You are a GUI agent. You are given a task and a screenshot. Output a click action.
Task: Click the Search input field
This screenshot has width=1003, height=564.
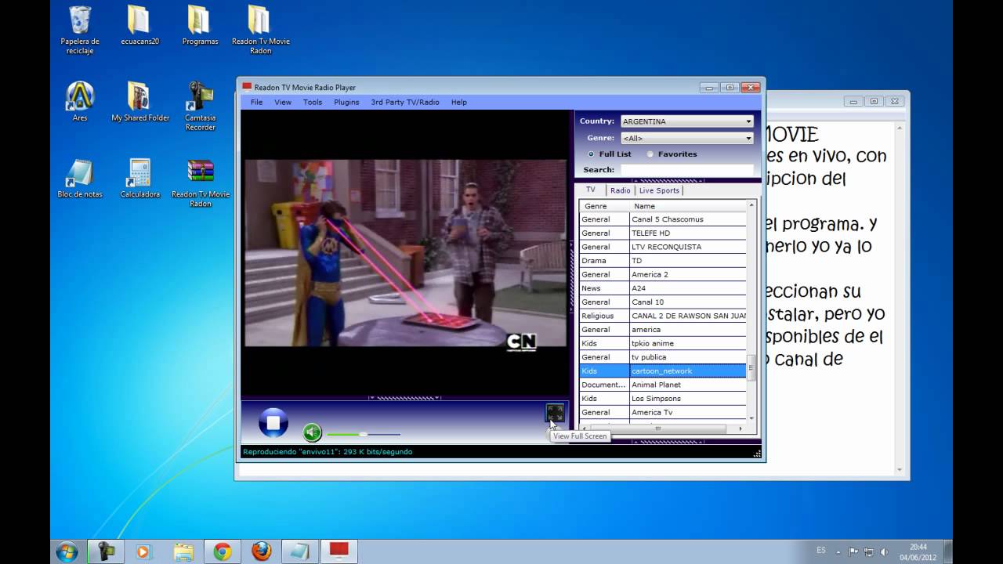(x=687, y=170)
